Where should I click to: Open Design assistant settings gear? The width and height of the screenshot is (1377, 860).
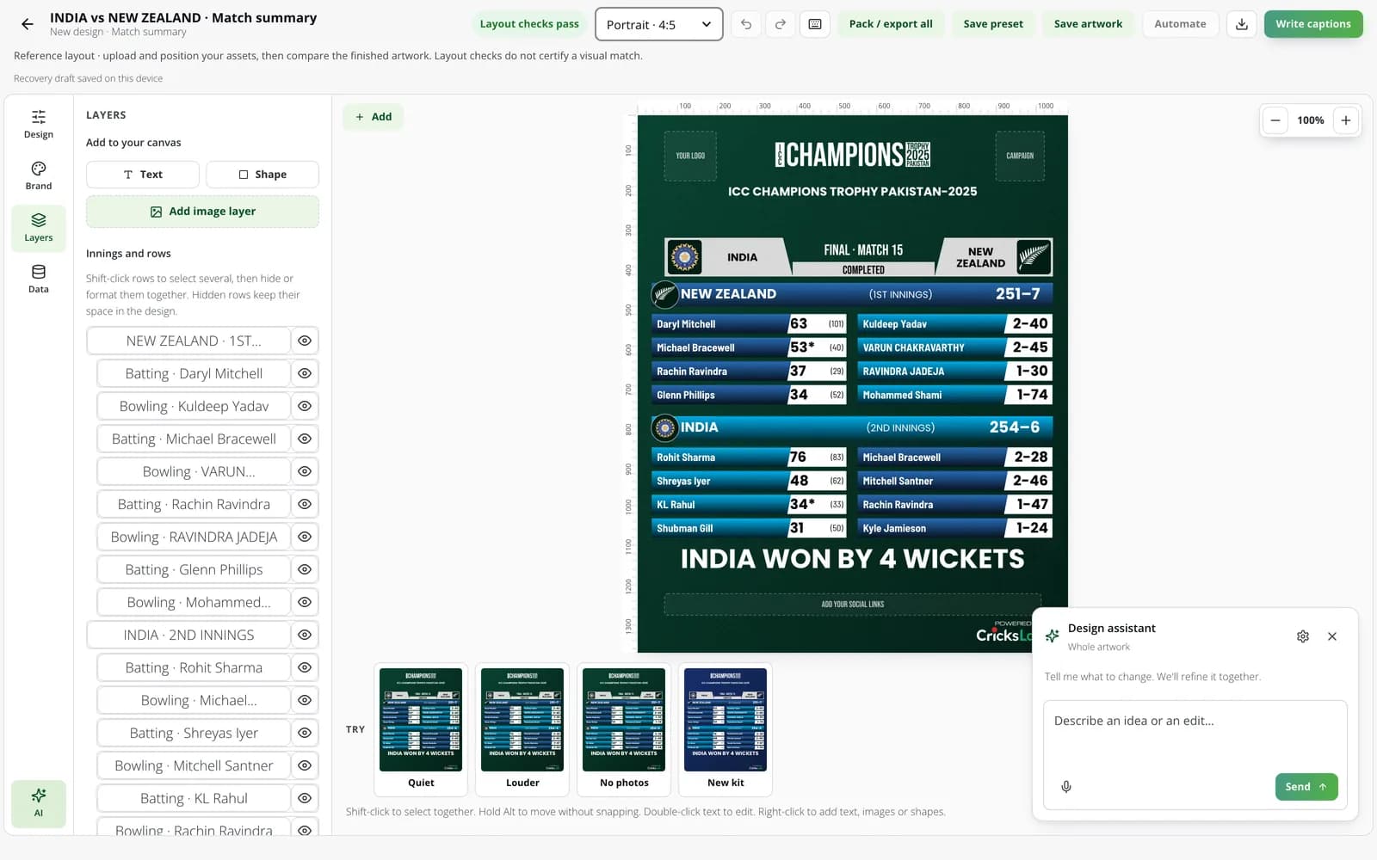[x=1303, y=636]
